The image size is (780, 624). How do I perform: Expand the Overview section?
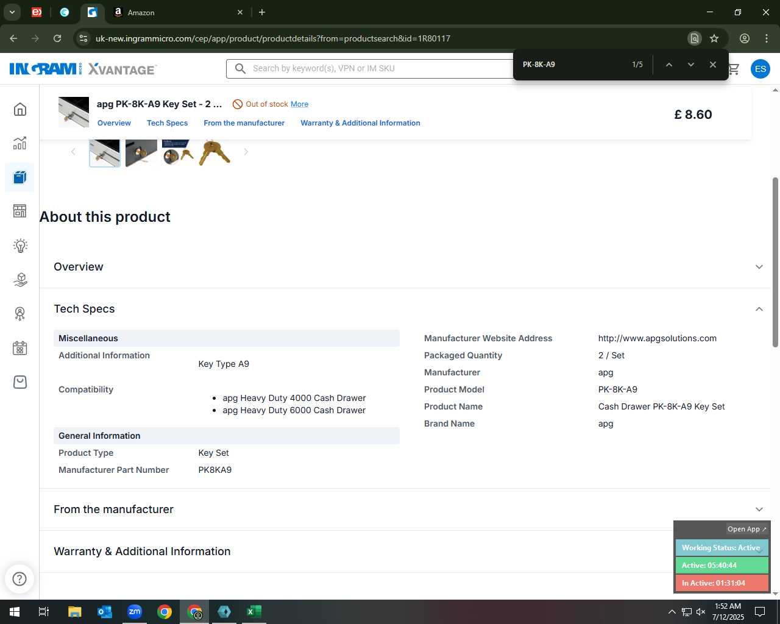(x=759, y=267)
